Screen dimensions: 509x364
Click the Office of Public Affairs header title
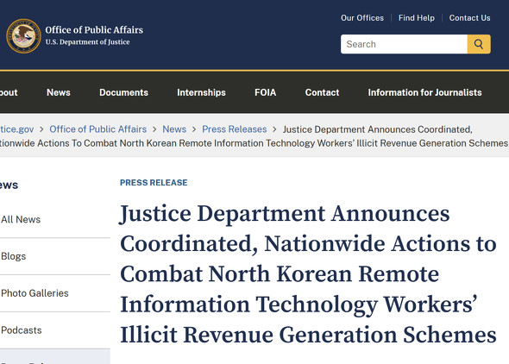point(94,30)
